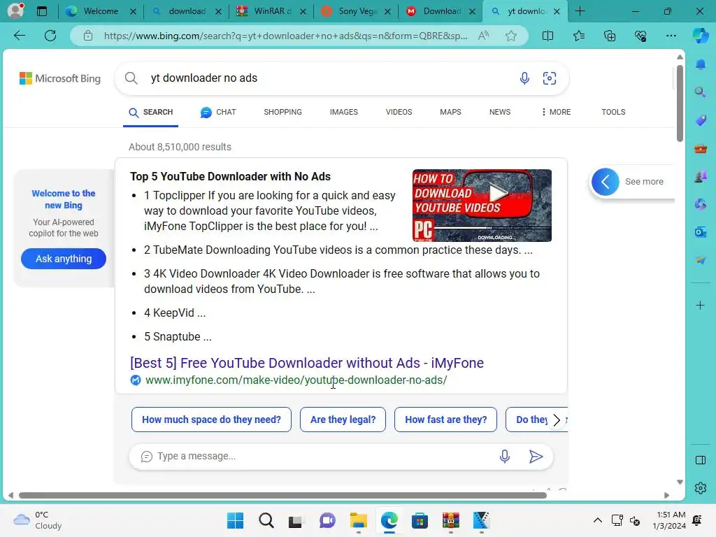This screenshot has height=537, width=716.
Task: Open sidebar Tools briefcase
Action: (x=701, y=149)
